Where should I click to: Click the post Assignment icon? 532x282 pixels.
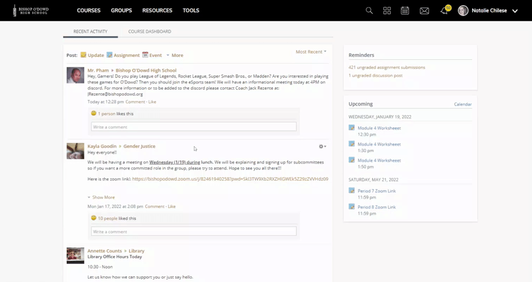109,55
